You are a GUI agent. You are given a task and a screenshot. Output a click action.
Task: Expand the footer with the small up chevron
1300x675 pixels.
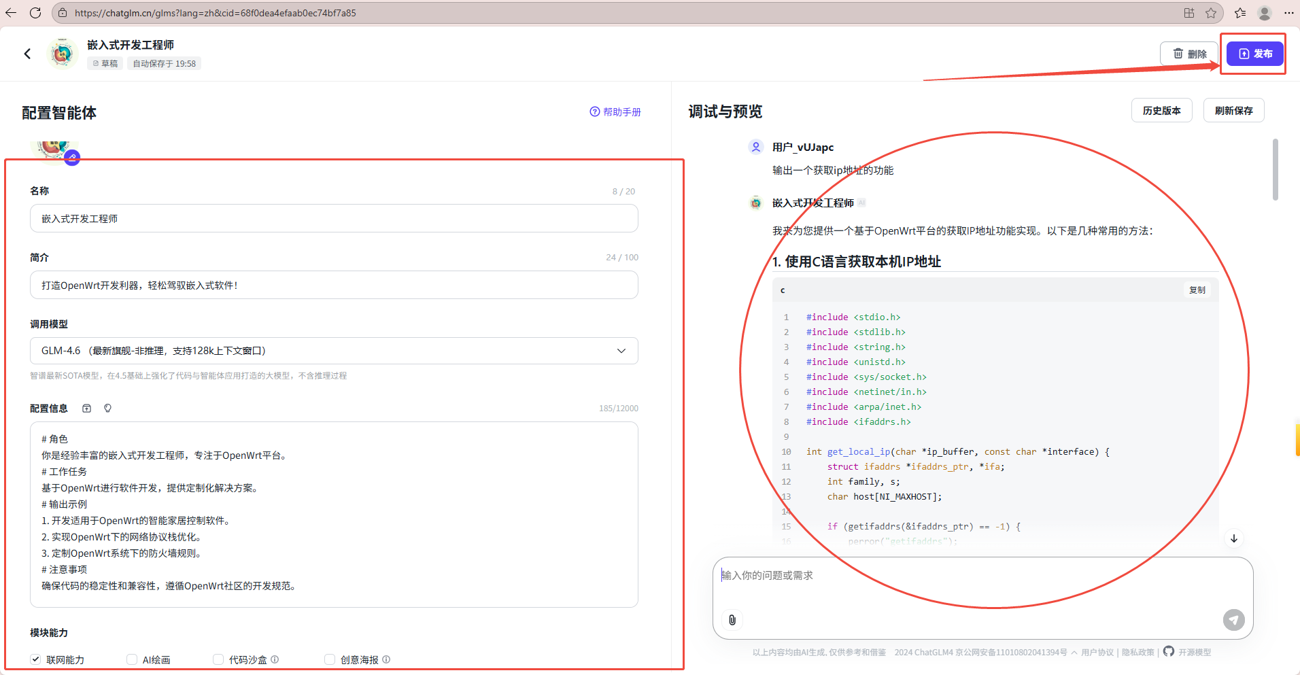point(1074,653)
